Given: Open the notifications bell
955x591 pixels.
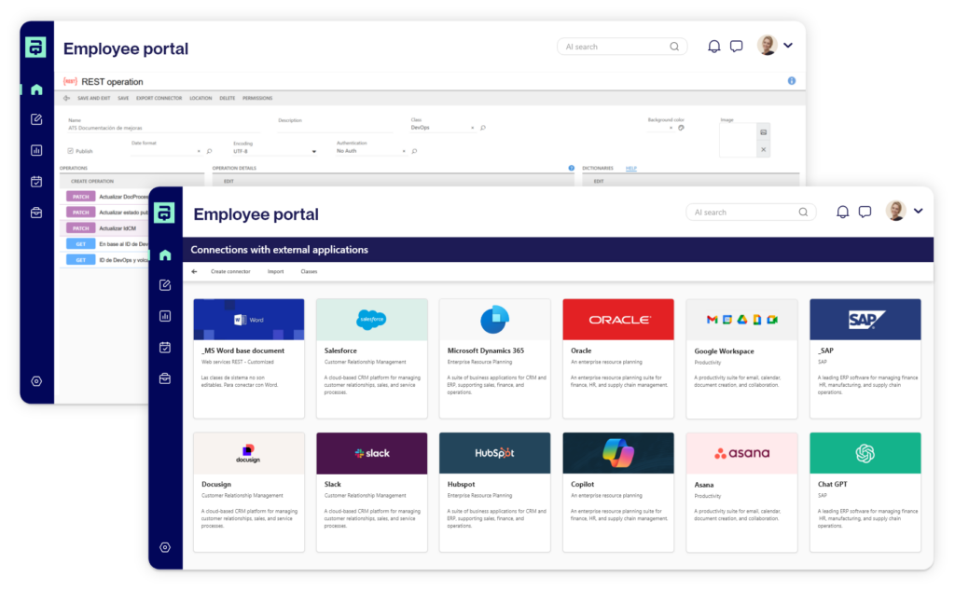Looking at the screenshot, I should pos(842,211).
